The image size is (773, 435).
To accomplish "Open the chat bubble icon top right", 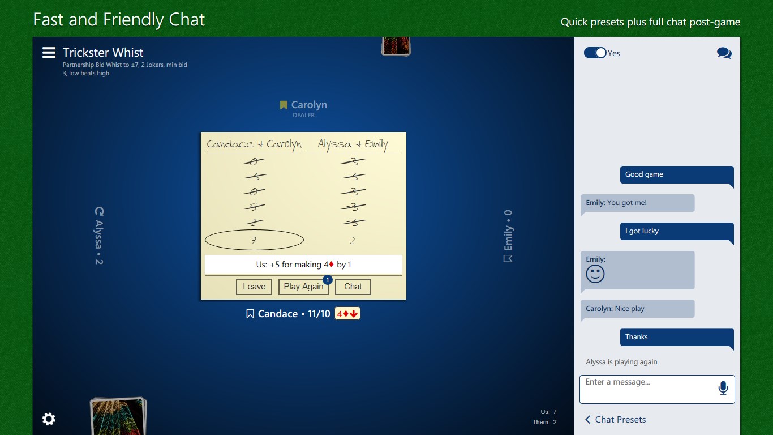I will (724, 52).
